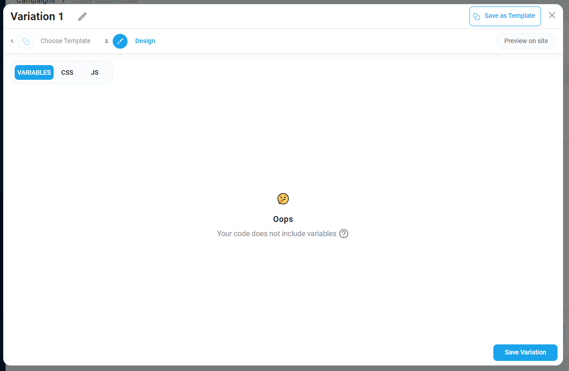Click the help question mark icon
Screen dimensions: 569x371
[344, 234]
